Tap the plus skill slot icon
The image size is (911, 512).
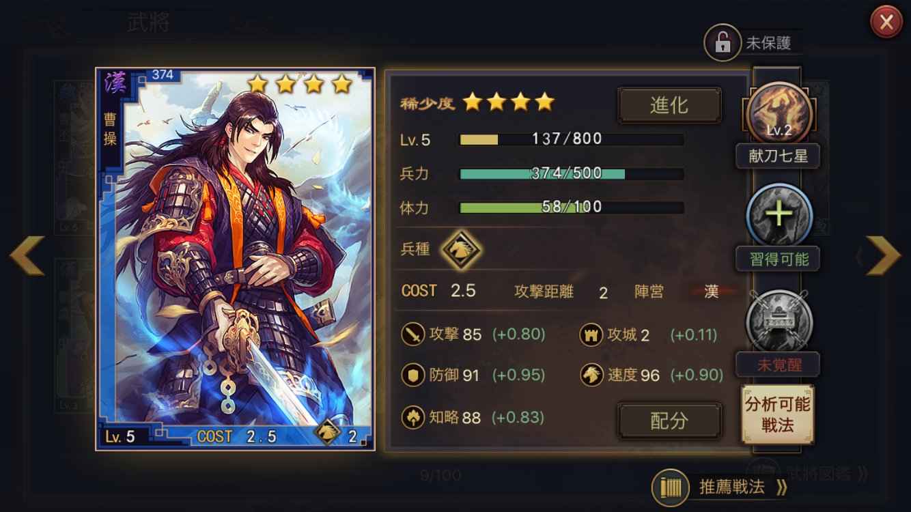[779, 215]
